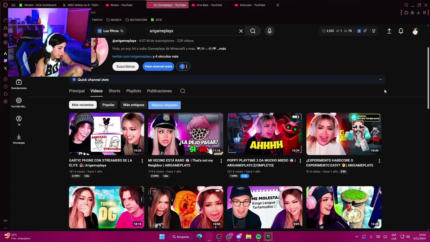Open the browser easy setup sliders icon
This screenshot has height=242, width=430.
(424, 12)
